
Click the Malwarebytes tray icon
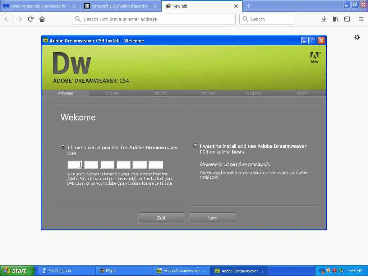coord(322,271)
